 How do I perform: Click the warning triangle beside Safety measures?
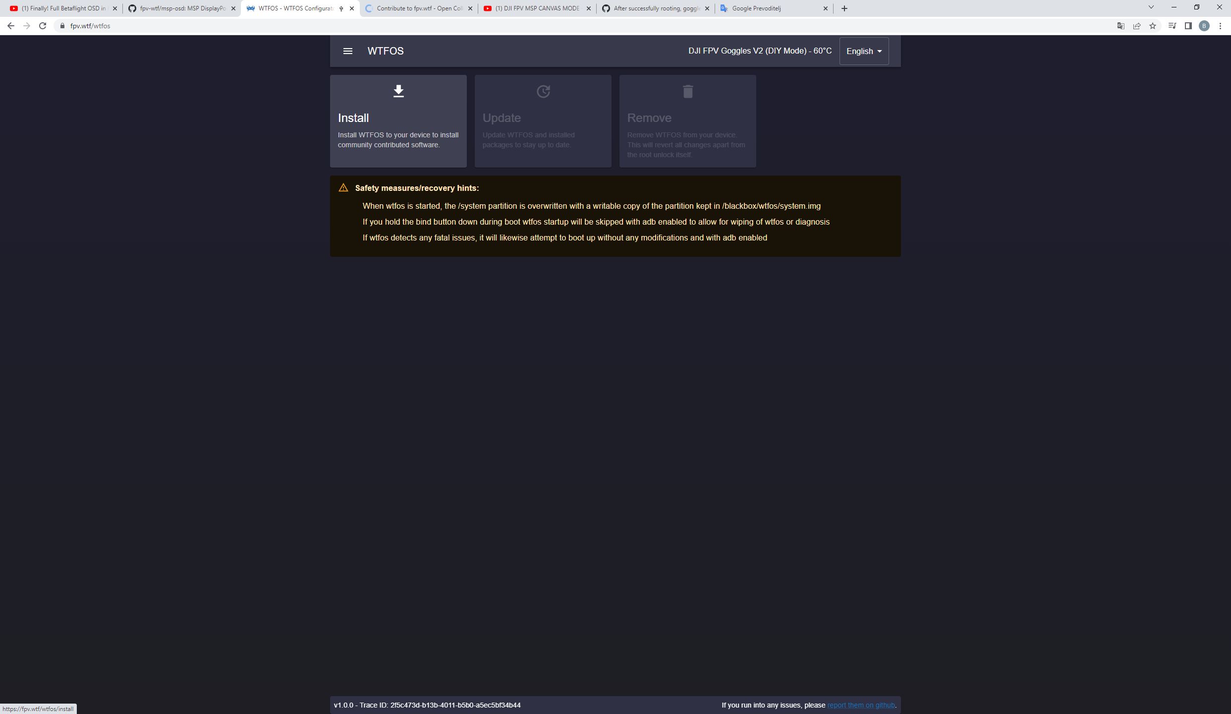[343, 187]
